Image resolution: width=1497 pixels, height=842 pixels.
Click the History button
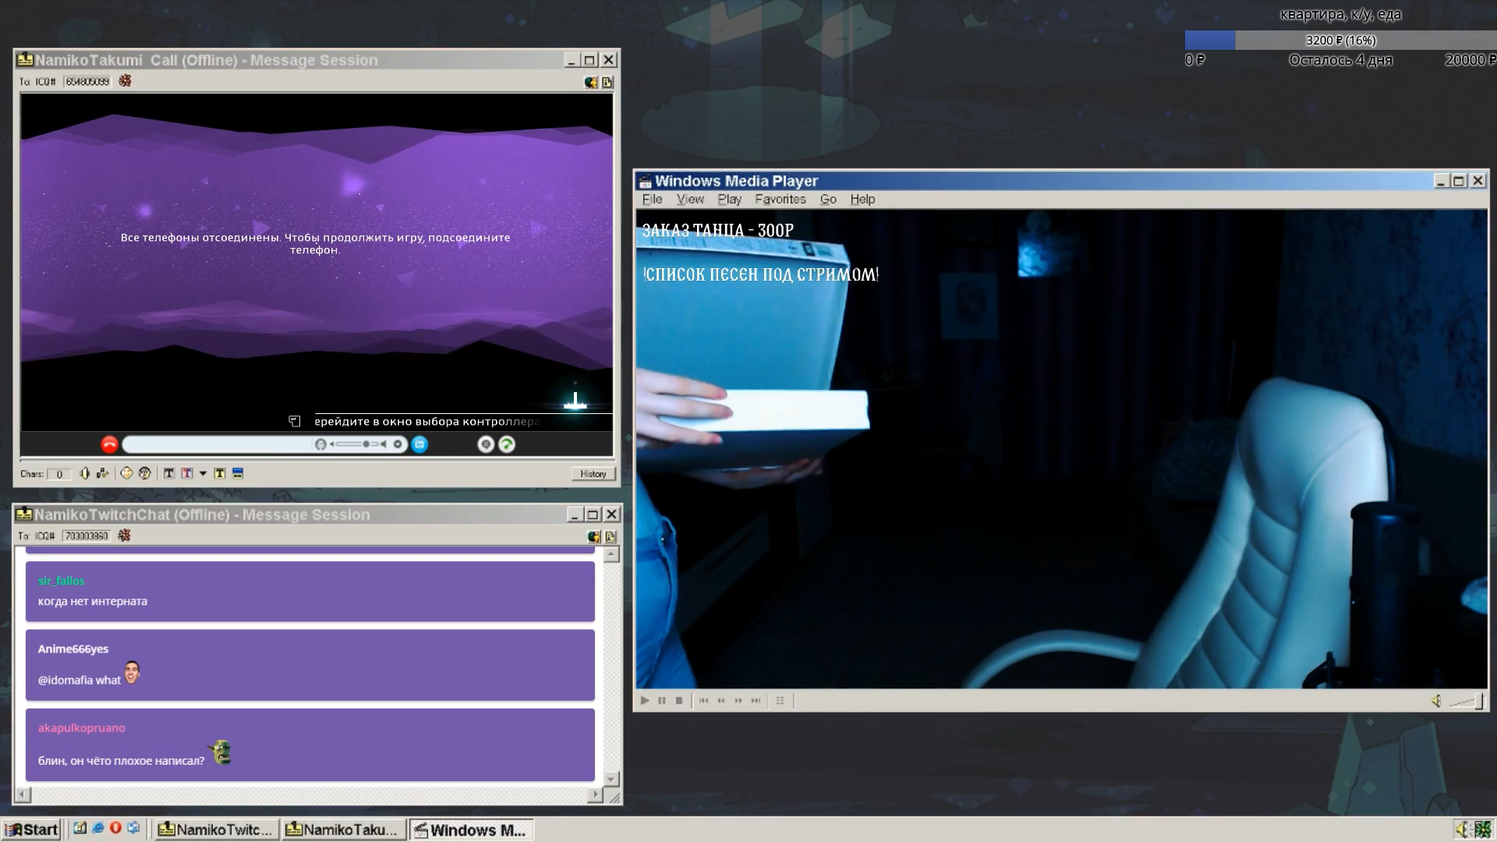click(593, 473)
